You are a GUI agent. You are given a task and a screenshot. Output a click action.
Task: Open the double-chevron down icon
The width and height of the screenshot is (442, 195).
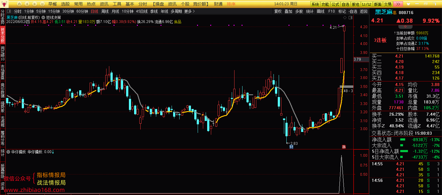pyautogui.click(x=42, y=4)
